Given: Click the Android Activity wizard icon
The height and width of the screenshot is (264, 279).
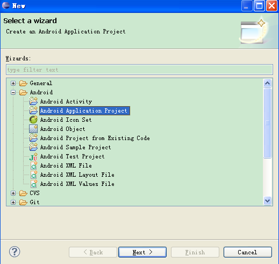Looking at the screenshot, I should click(x=33, y=101).
